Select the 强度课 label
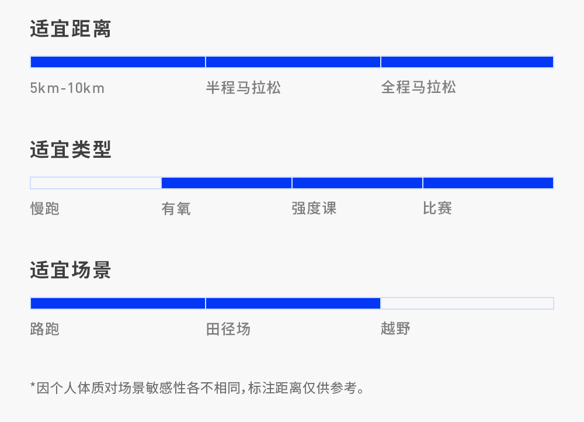This screenshot has width=584, height=422. pyautogui.click(x=314, y=209)
